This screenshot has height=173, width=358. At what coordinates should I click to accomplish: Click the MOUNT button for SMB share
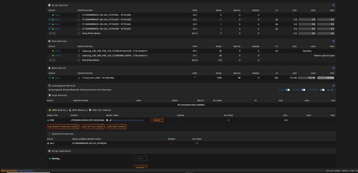coord(157,120)
